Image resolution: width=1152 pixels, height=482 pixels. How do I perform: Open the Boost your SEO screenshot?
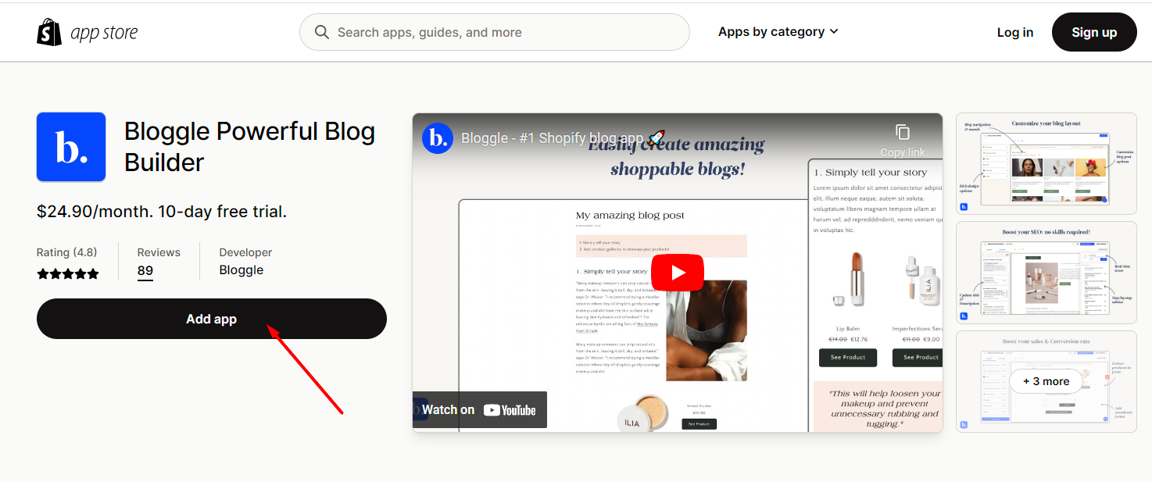(x=1046, y=273)
